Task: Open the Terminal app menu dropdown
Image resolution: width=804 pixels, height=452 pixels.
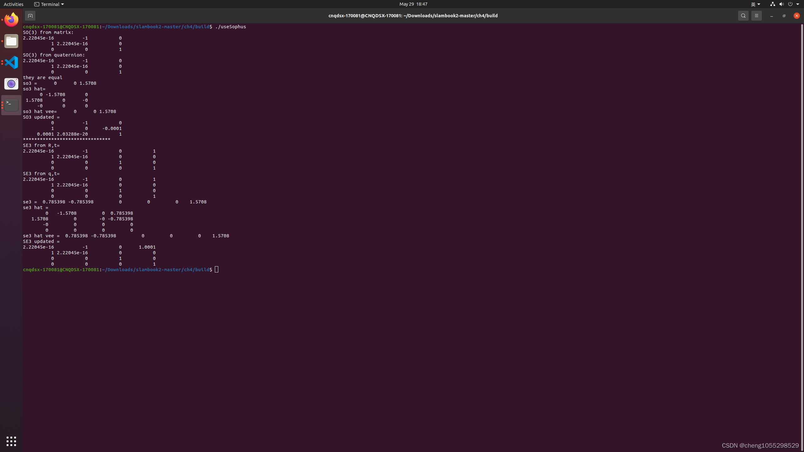Action: coord(49,4)
